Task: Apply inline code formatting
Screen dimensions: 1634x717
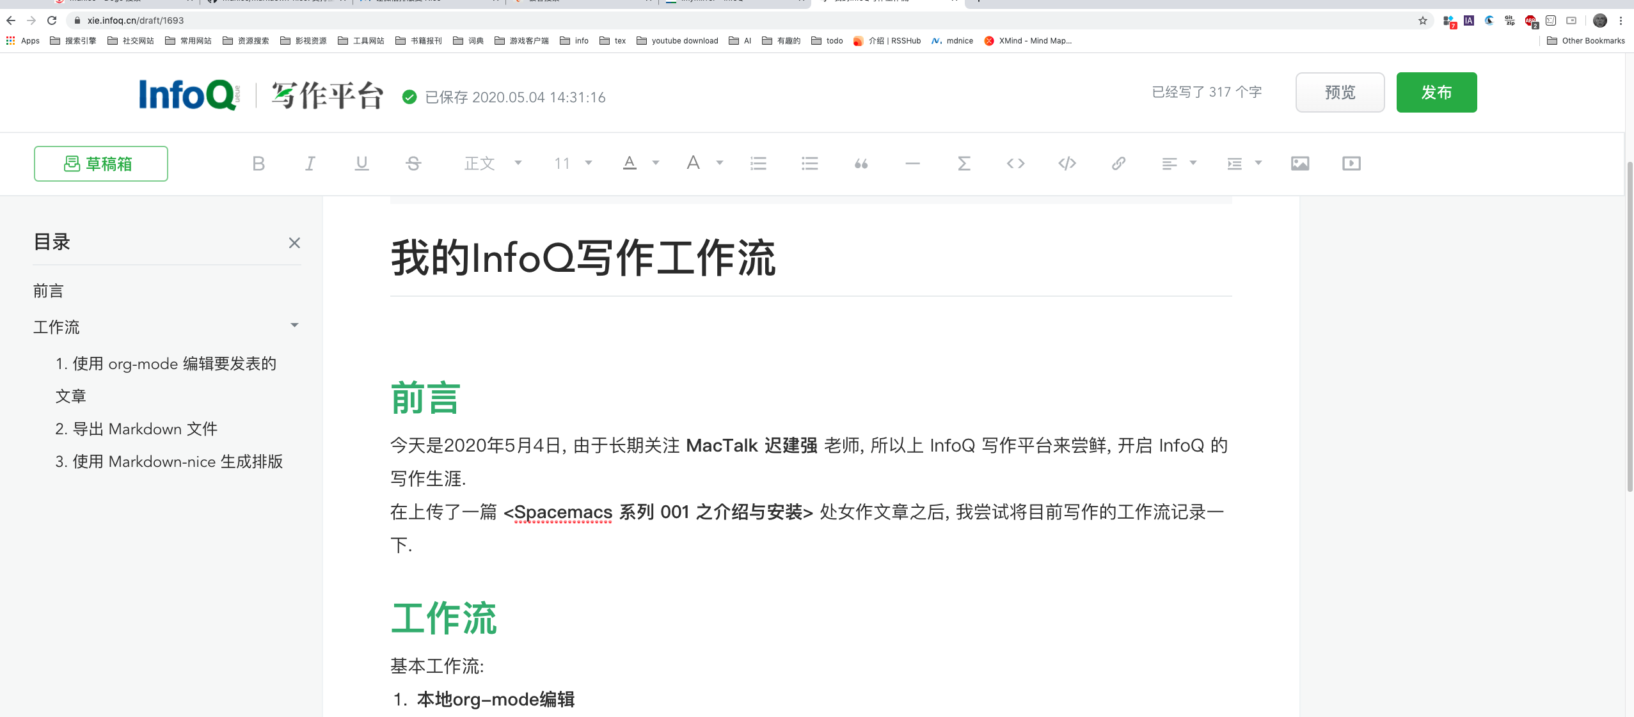Action: click(1015, 164)
